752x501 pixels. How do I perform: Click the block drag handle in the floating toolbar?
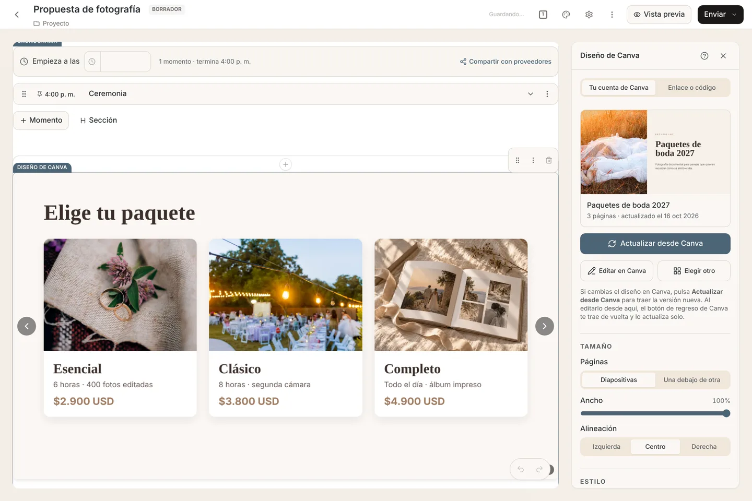click(518, 160)
